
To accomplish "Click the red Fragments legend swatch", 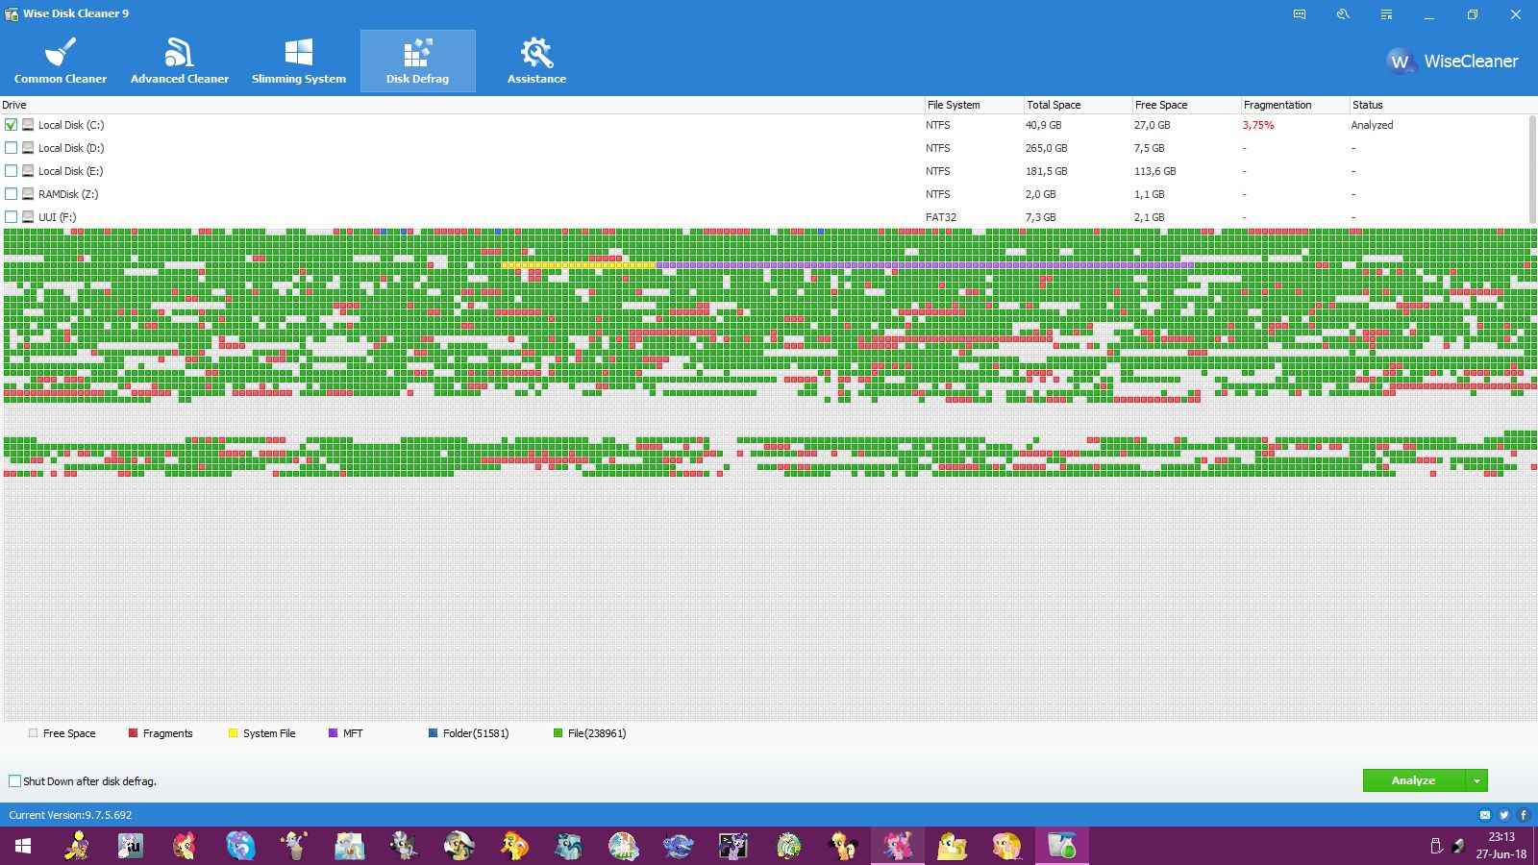I will (x=134, y=733).
